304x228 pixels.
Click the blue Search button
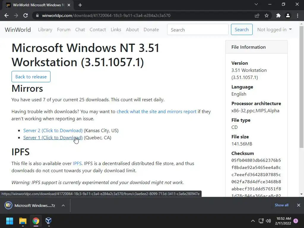(242, 29)
